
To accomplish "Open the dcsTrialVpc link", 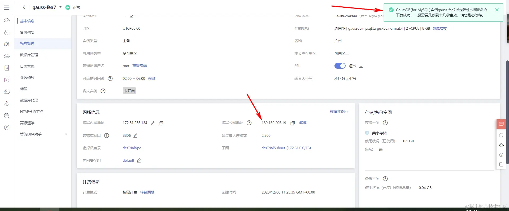I will pos(132,148).
